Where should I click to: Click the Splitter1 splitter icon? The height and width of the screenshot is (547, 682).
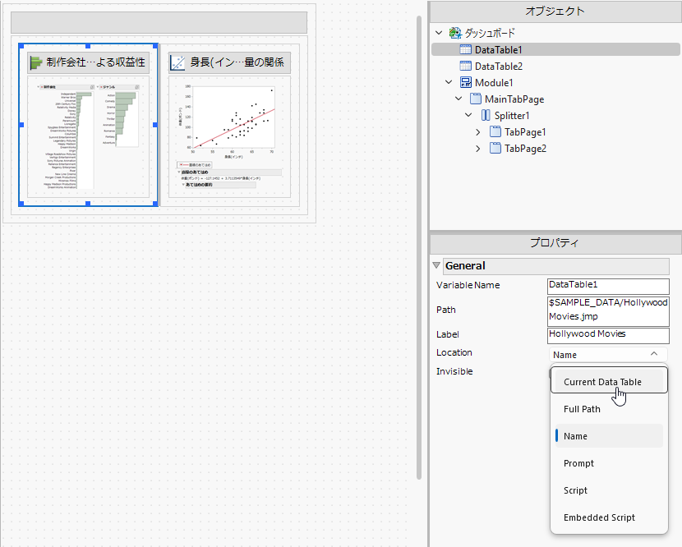click(486, 116)
